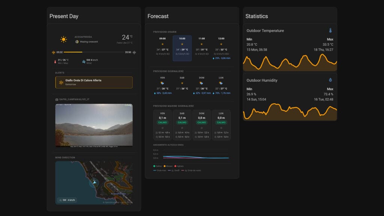Open the Giallo Onda Di Calore Allerta alert
The width and height of the screenshot is (384, 216).
point(94,82)
